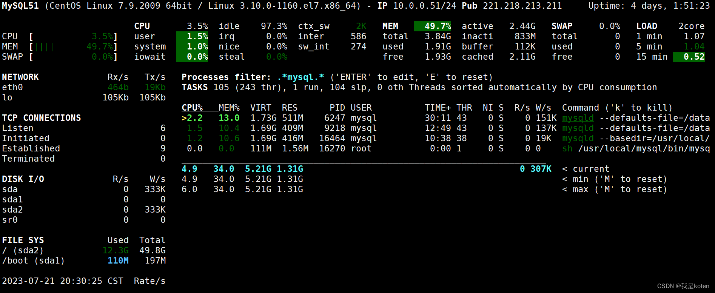Click the PID column header
This screenshot has width=715, height=293.
tap(337, 108)
